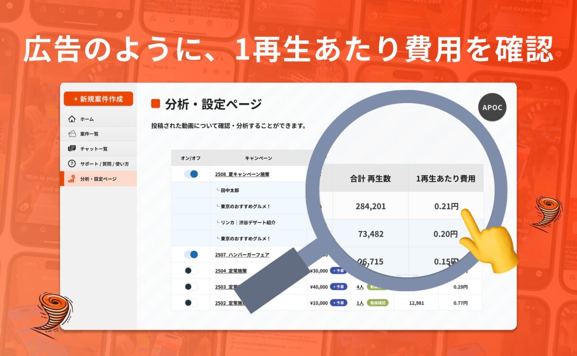Select the ホーム (Home) icon
Image resolution: width=577 pixels, height=356 pixels.
(x=71, y=119)
